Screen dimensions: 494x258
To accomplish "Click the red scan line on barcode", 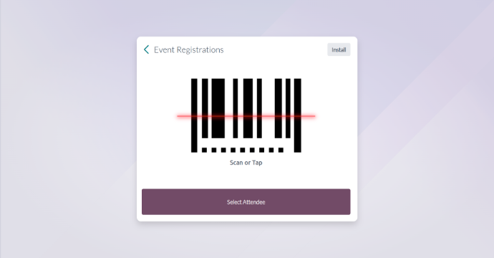I will click(x=246, y=116).
